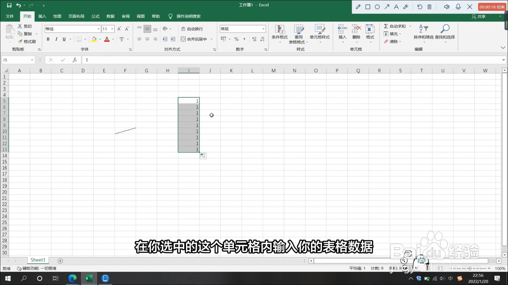Toggle align left
Viewport: 508px width, 285px height.
click(x=139, y=39)
